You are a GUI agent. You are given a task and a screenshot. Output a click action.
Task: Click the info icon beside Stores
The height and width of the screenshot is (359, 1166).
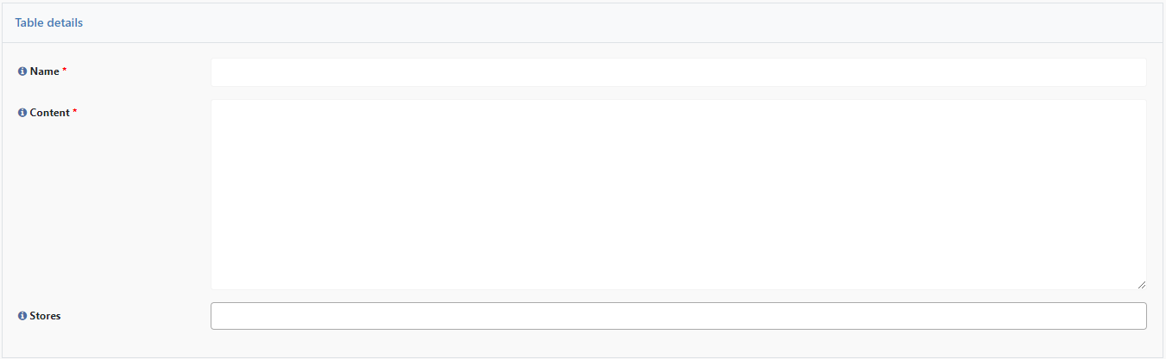pos(22,316)
